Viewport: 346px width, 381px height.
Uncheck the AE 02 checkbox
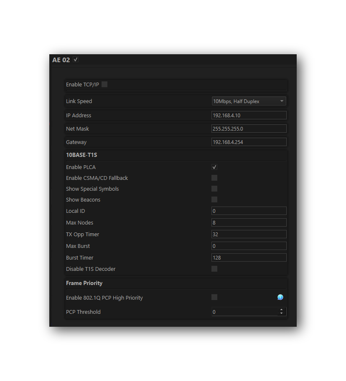(x=76, y=59)
